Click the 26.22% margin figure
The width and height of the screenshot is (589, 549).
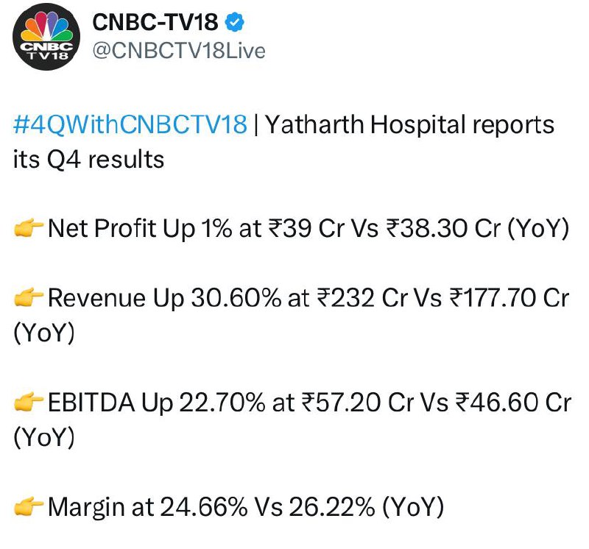pyautogui.click(x=332, y=507)
